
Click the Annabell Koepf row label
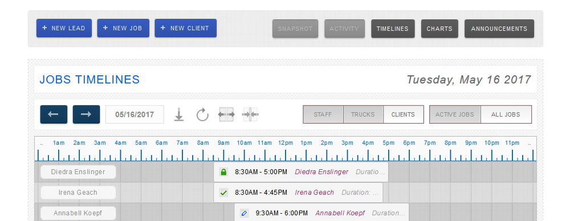click(x=78, y=213)
